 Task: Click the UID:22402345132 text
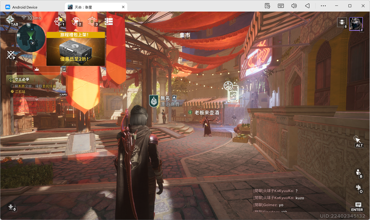[342, 216]
